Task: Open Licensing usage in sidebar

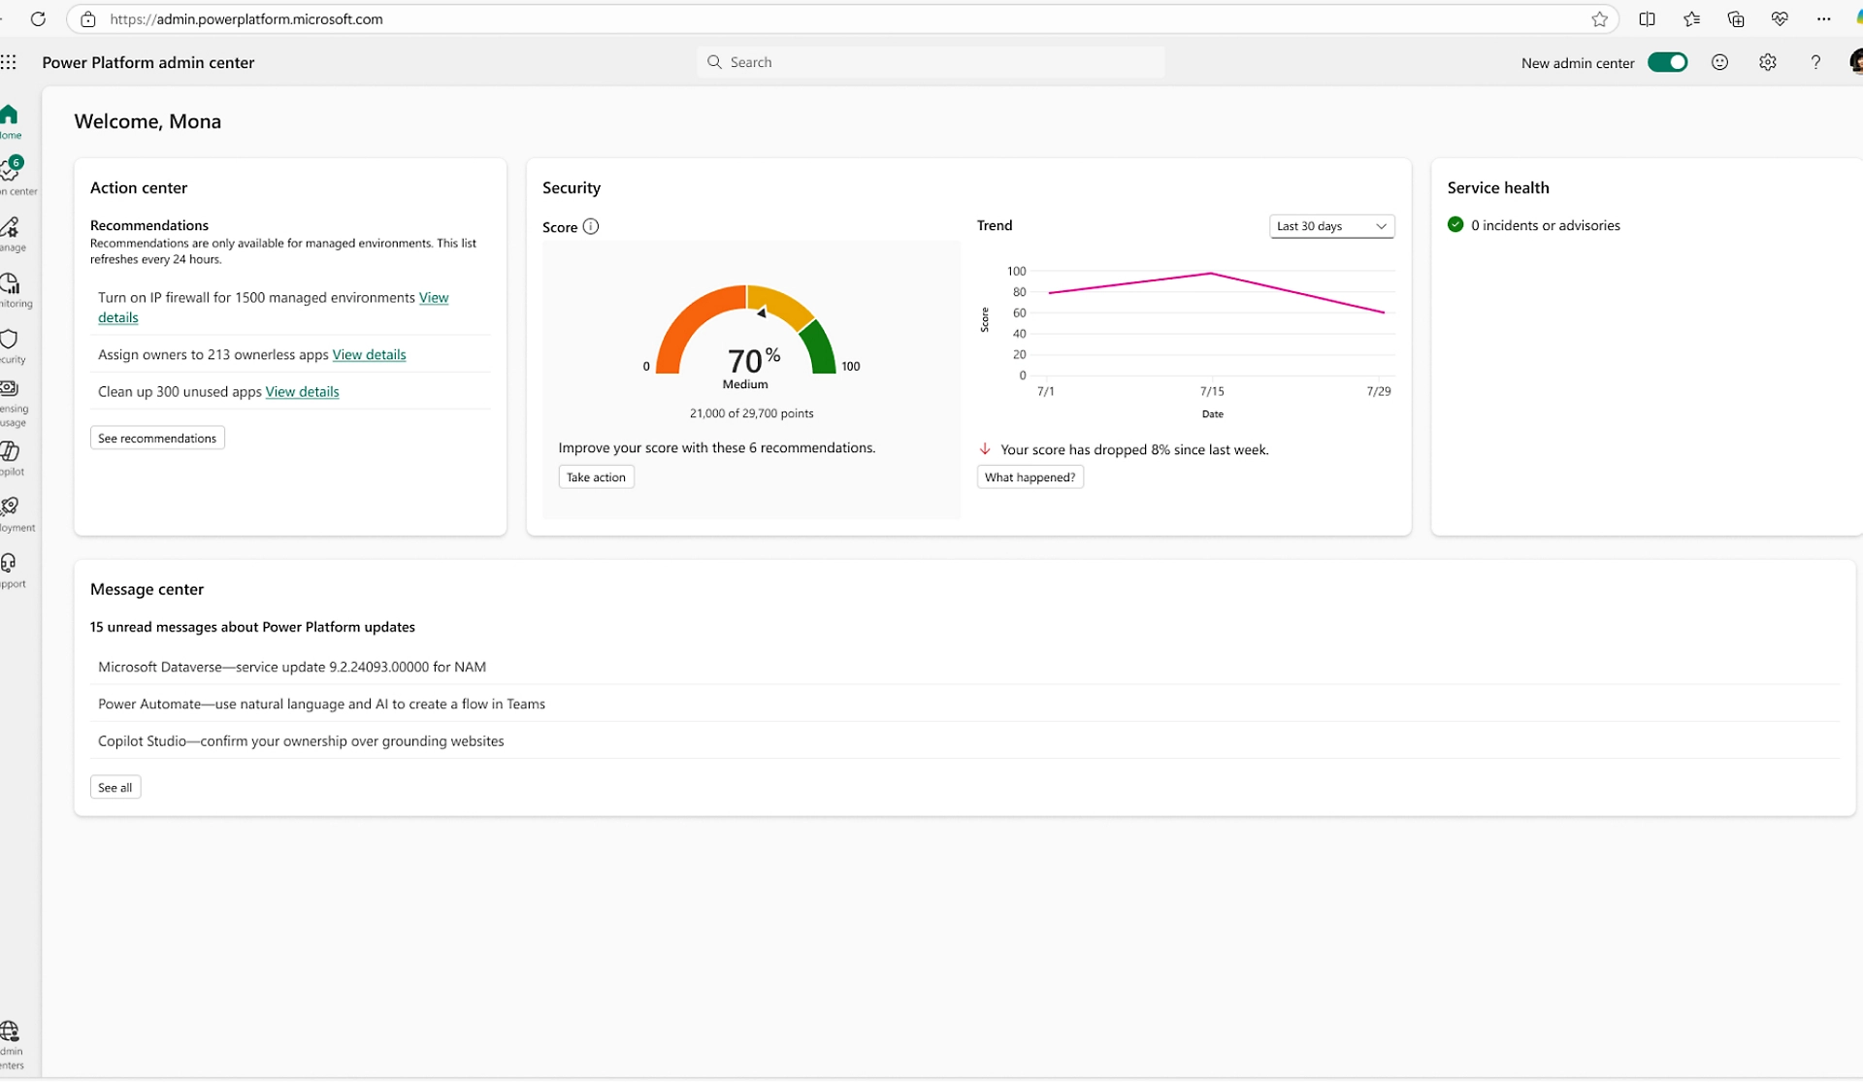Action: coord(10,391)
